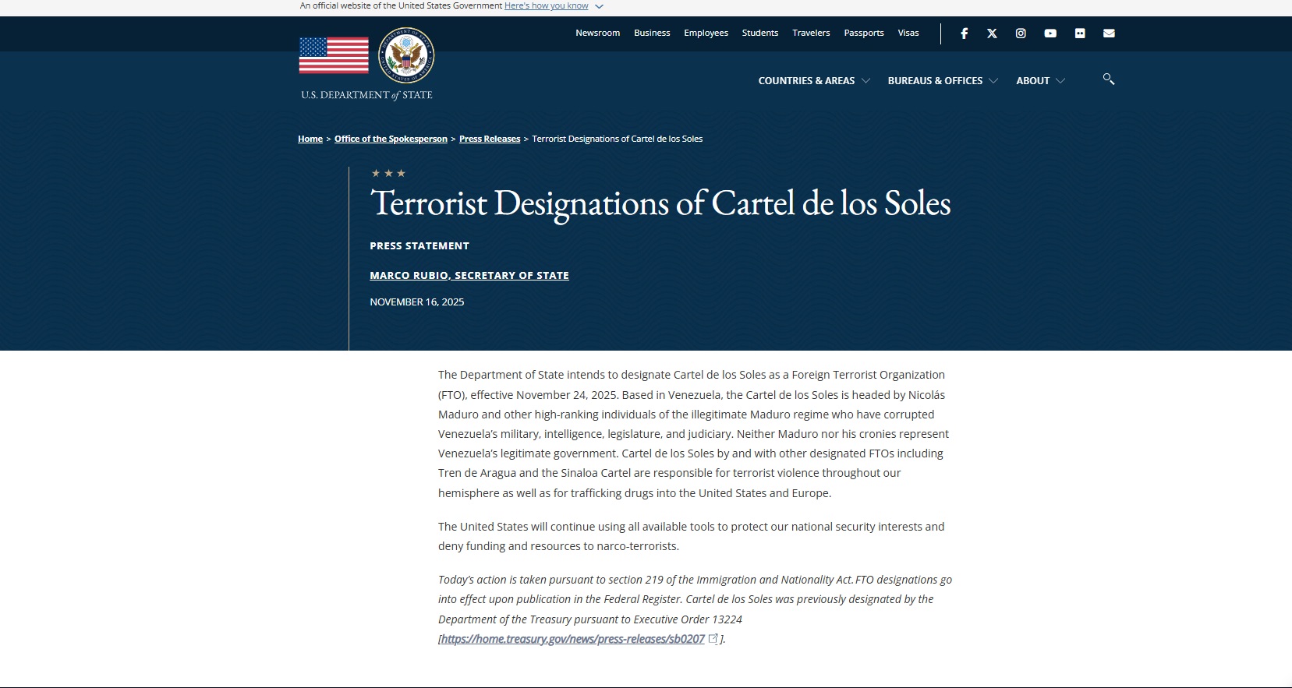The width and height of the screenshot is (1292, 688).
Task: Expand the Countries & Areas menu
Action: click(813, 81)
